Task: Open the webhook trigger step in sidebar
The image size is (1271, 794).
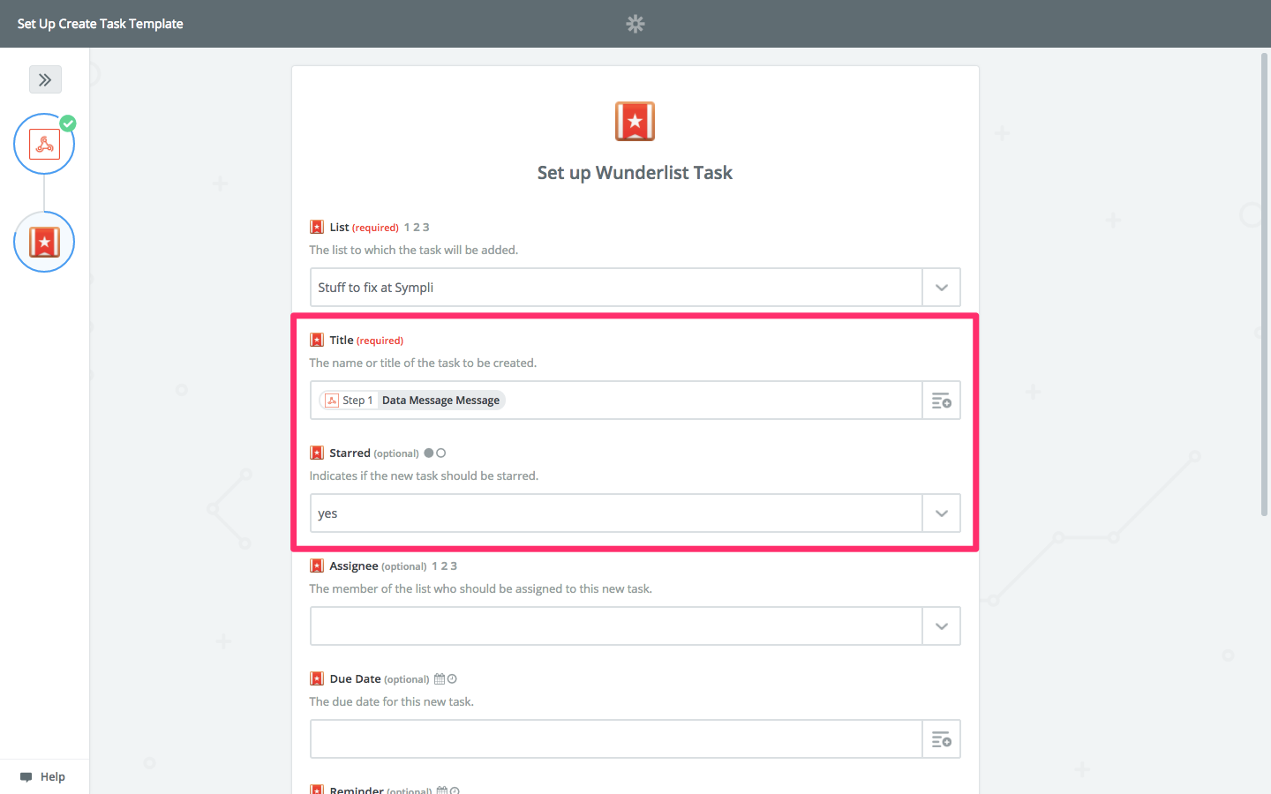Action: 44,144
